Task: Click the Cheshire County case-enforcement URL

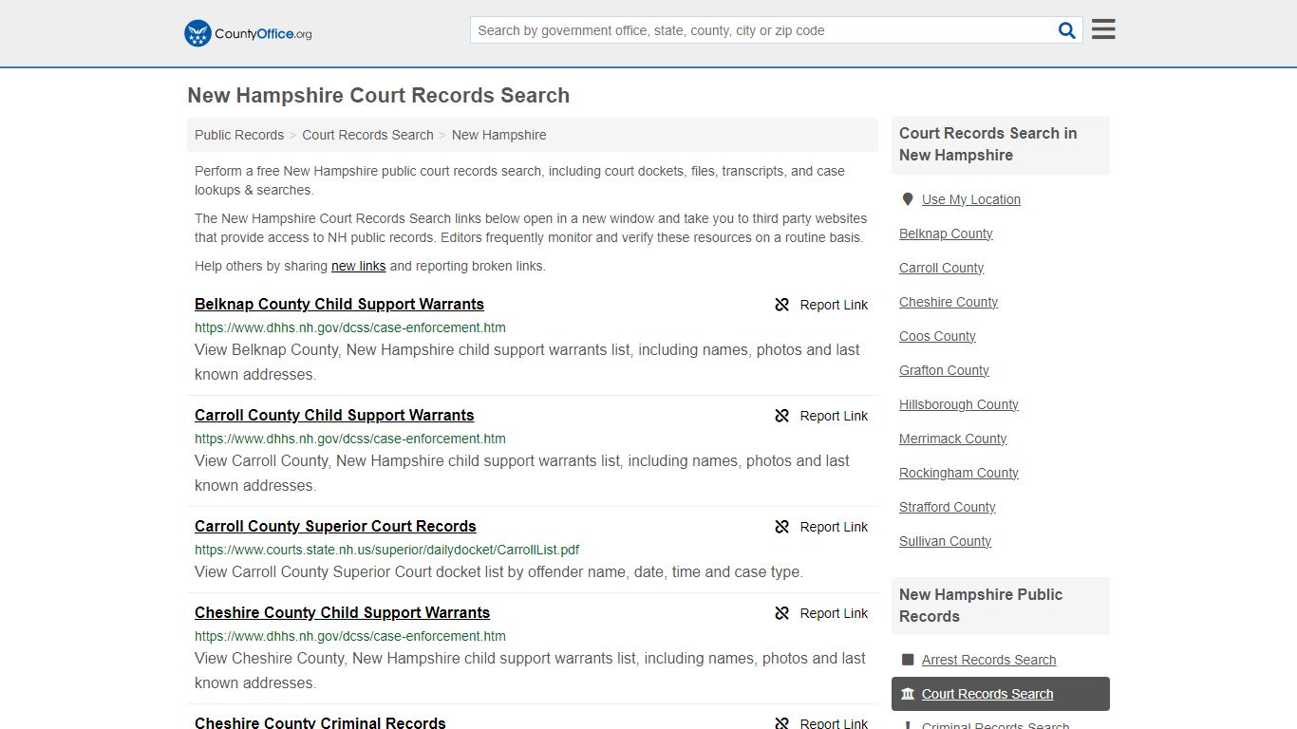Action: coord(349,636)
